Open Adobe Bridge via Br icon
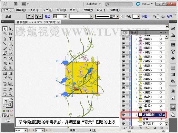178x133 pixels. [x=16, y=4]
